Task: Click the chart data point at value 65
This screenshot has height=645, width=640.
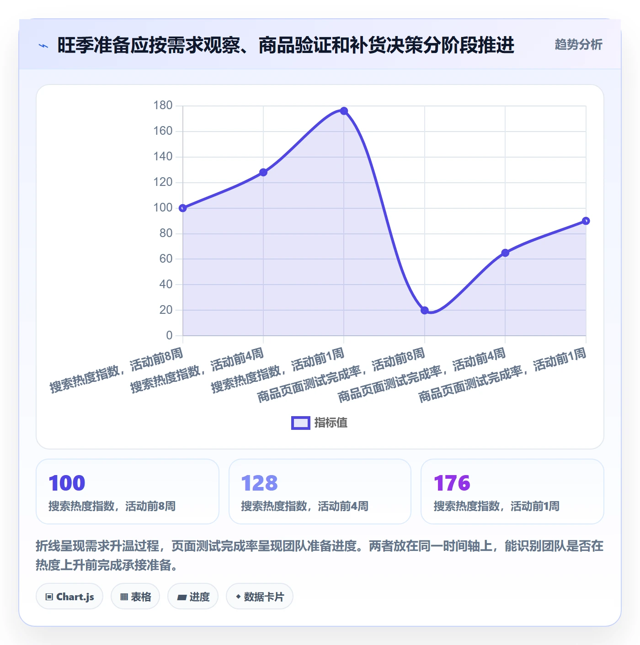Action: (505, 253)
